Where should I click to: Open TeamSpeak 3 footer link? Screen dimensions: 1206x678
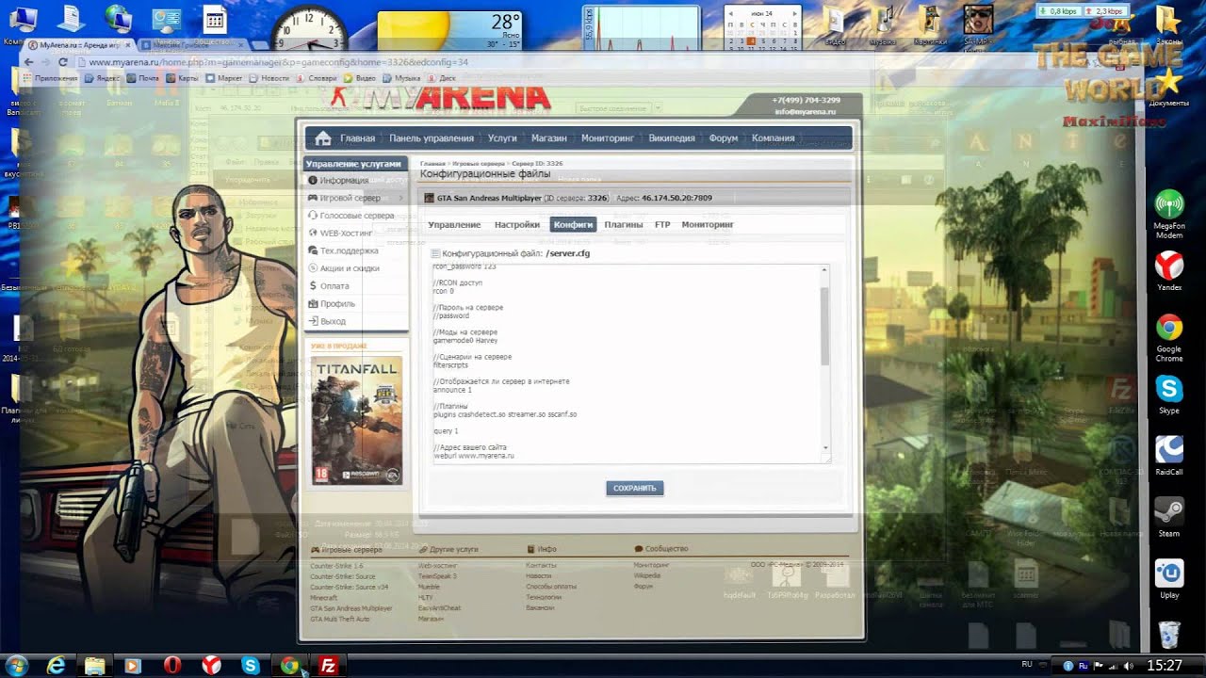[x=437, y=576]
